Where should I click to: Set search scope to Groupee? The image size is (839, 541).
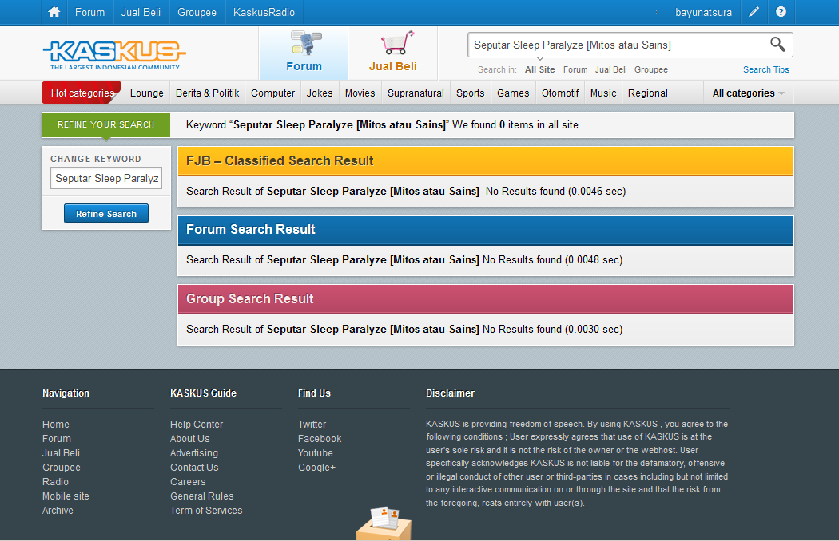point(650,69)
